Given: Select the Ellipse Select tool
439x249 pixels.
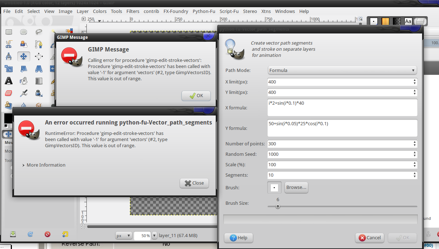Looking at the screenshot, I should (x=24, y=32).
